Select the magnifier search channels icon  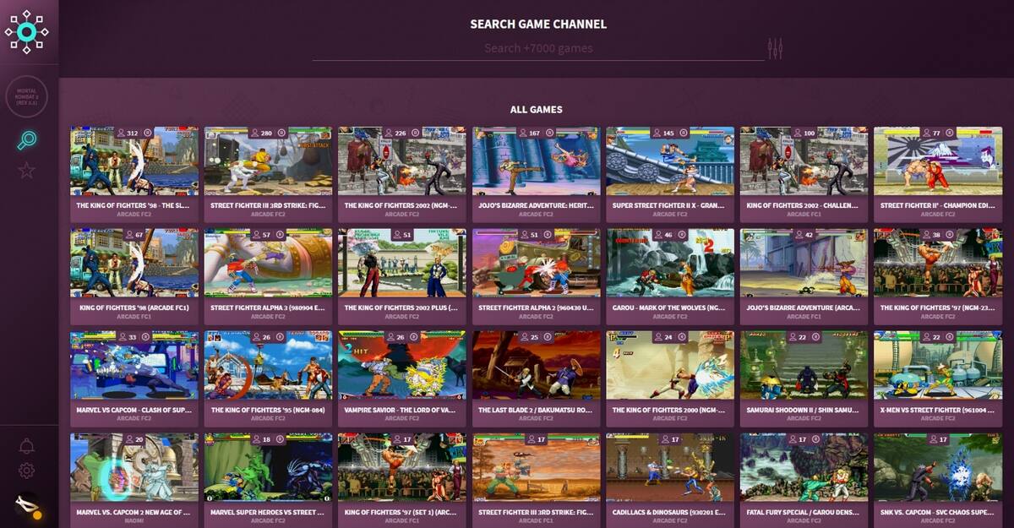[x=26, y=141]
